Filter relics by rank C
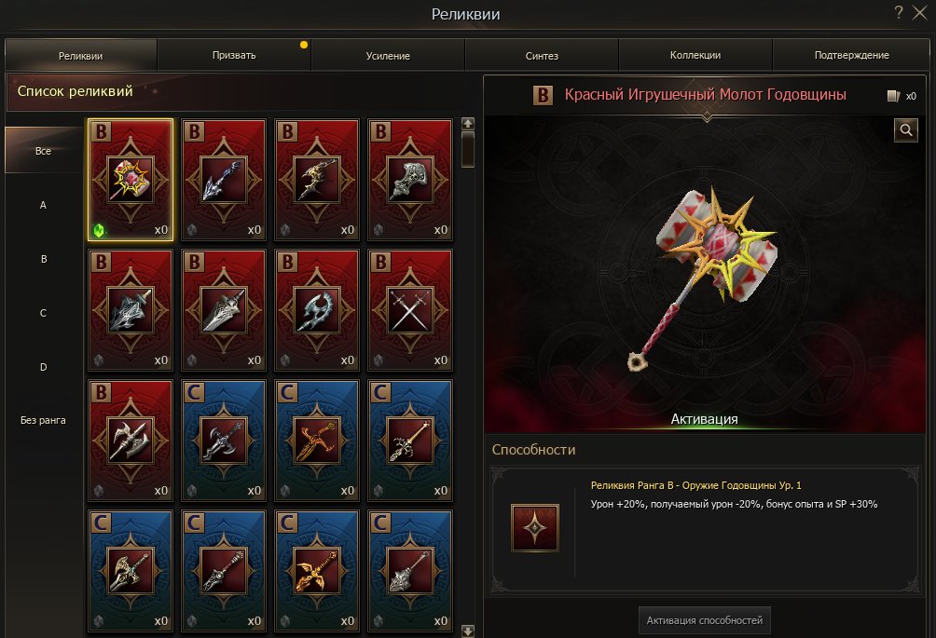 coord(43,313)
